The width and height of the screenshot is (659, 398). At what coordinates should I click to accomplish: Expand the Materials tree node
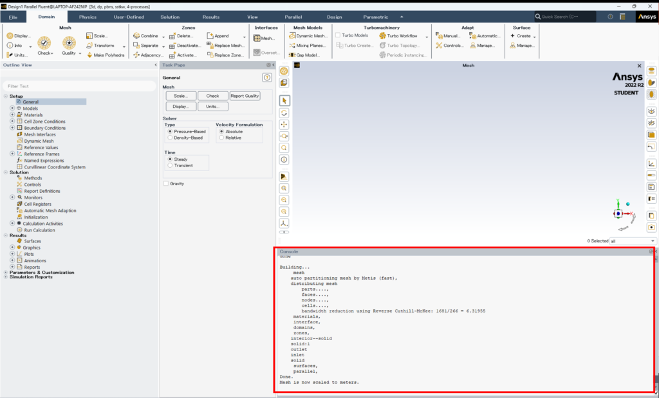(x=12, y=114)
